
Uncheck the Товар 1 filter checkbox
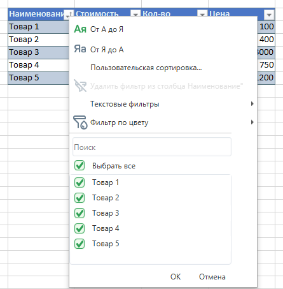click(x=79, y=182)
